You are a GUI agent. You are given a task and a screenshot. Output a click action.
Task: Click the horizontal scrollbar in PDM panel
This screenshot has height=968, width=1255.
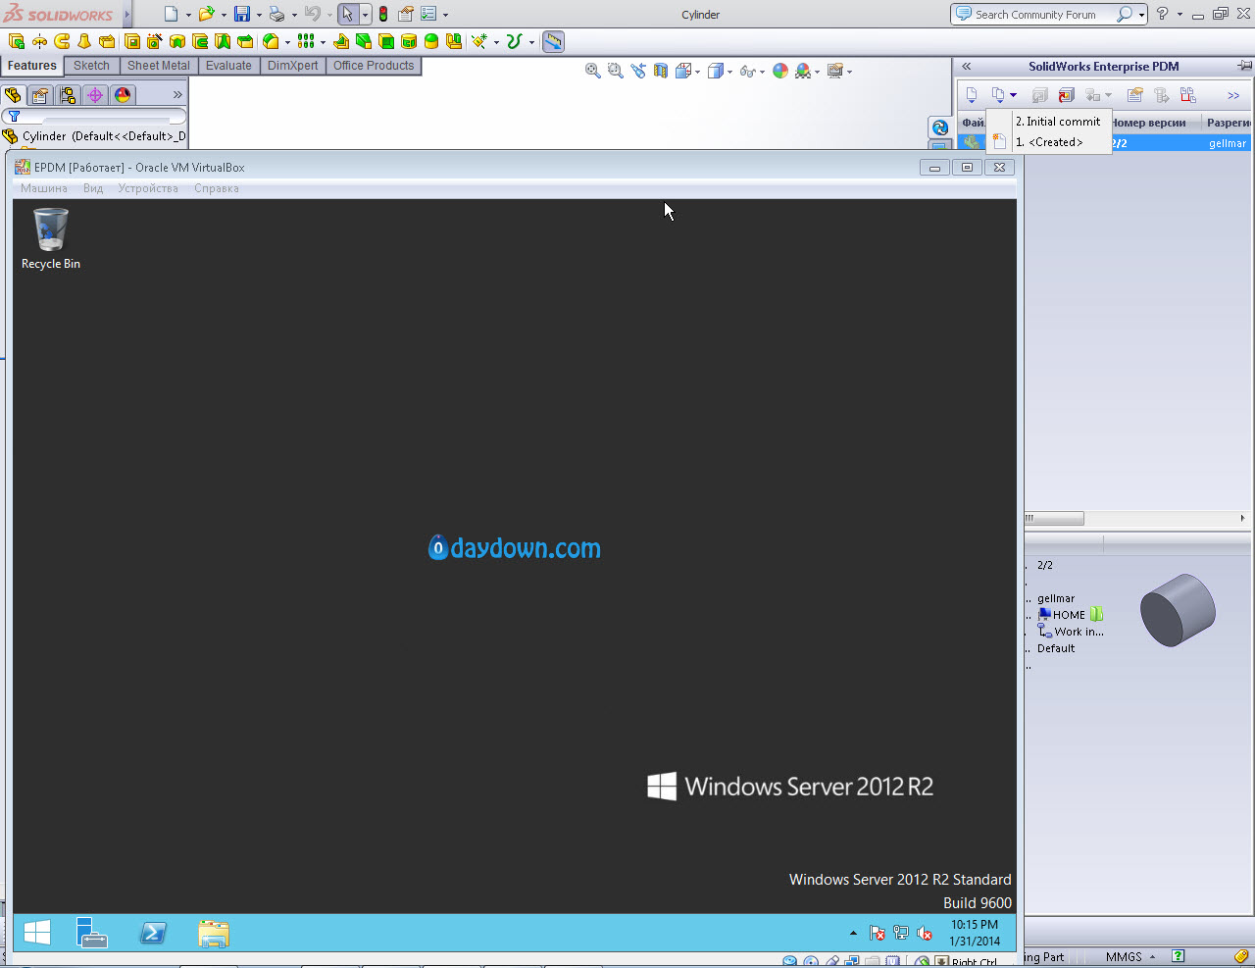(x=1055, y=518)
